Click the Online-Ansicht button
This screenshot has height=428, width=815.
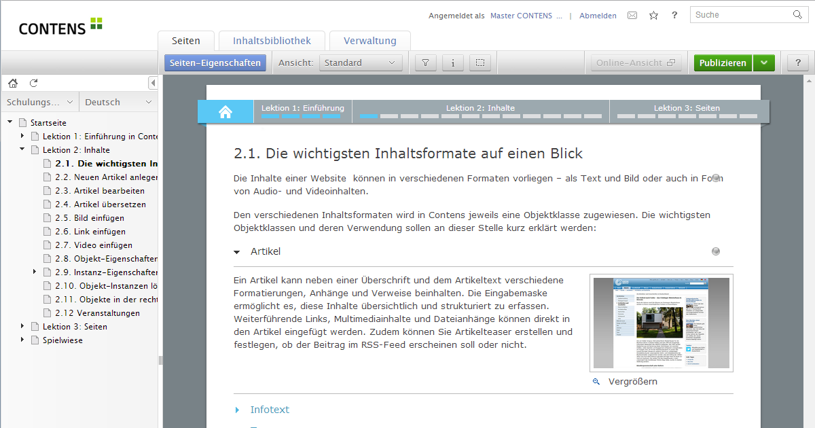coord(636,63)
